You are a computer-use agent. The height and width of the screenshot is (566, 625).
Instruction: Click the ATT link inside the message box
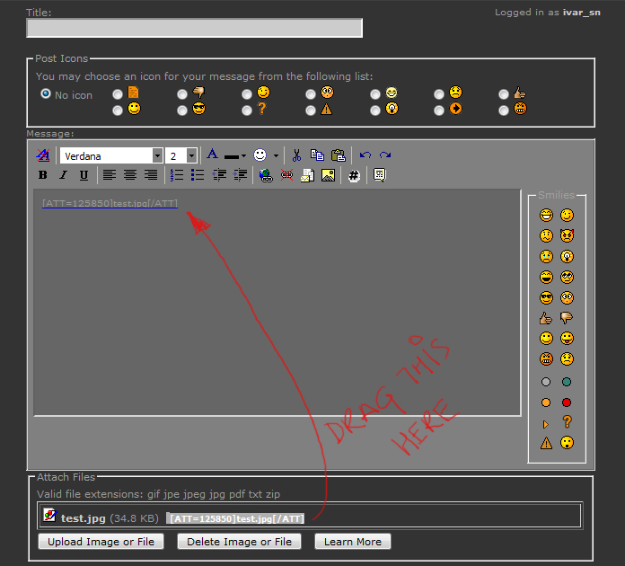(110, 203)
